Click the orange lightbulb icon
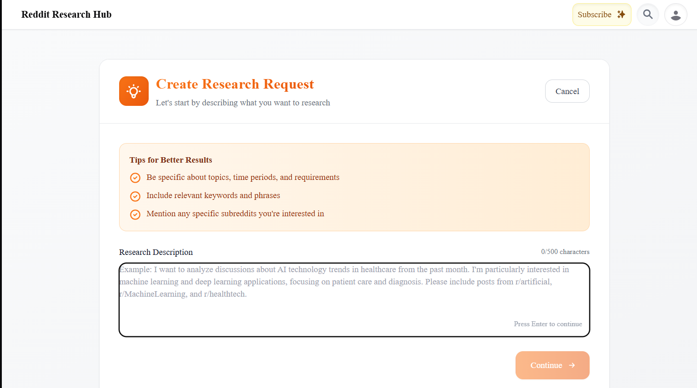This screenshot has height=388, width=697. (134, 91)
